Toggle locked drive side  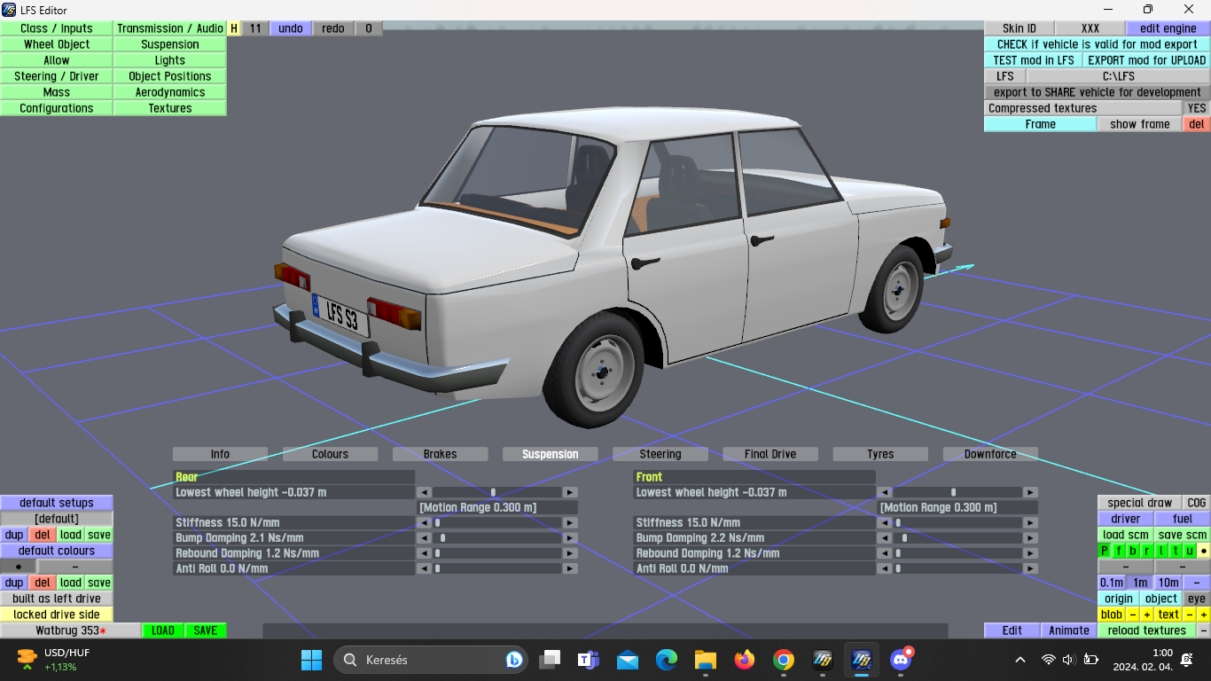click(57, 614)
